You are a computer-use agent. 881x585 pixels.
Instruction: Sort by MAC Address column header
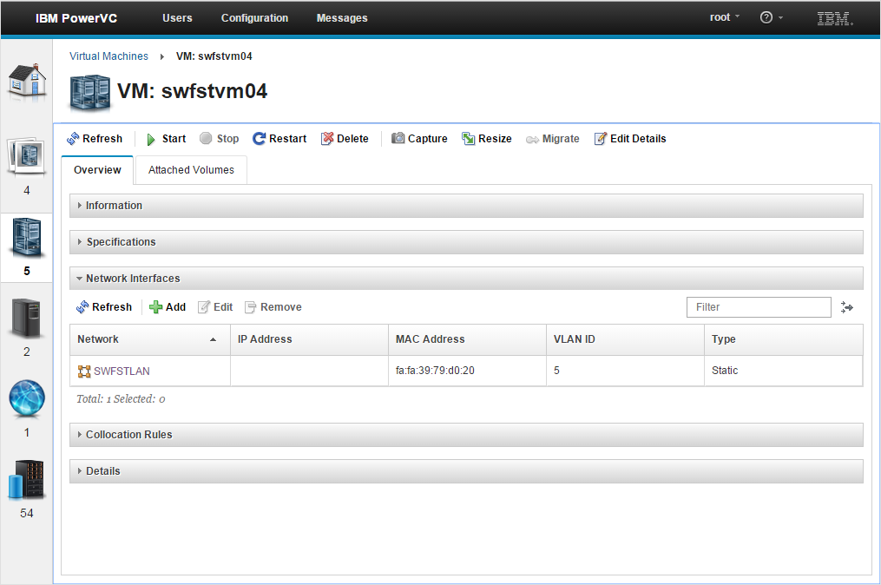467,339
